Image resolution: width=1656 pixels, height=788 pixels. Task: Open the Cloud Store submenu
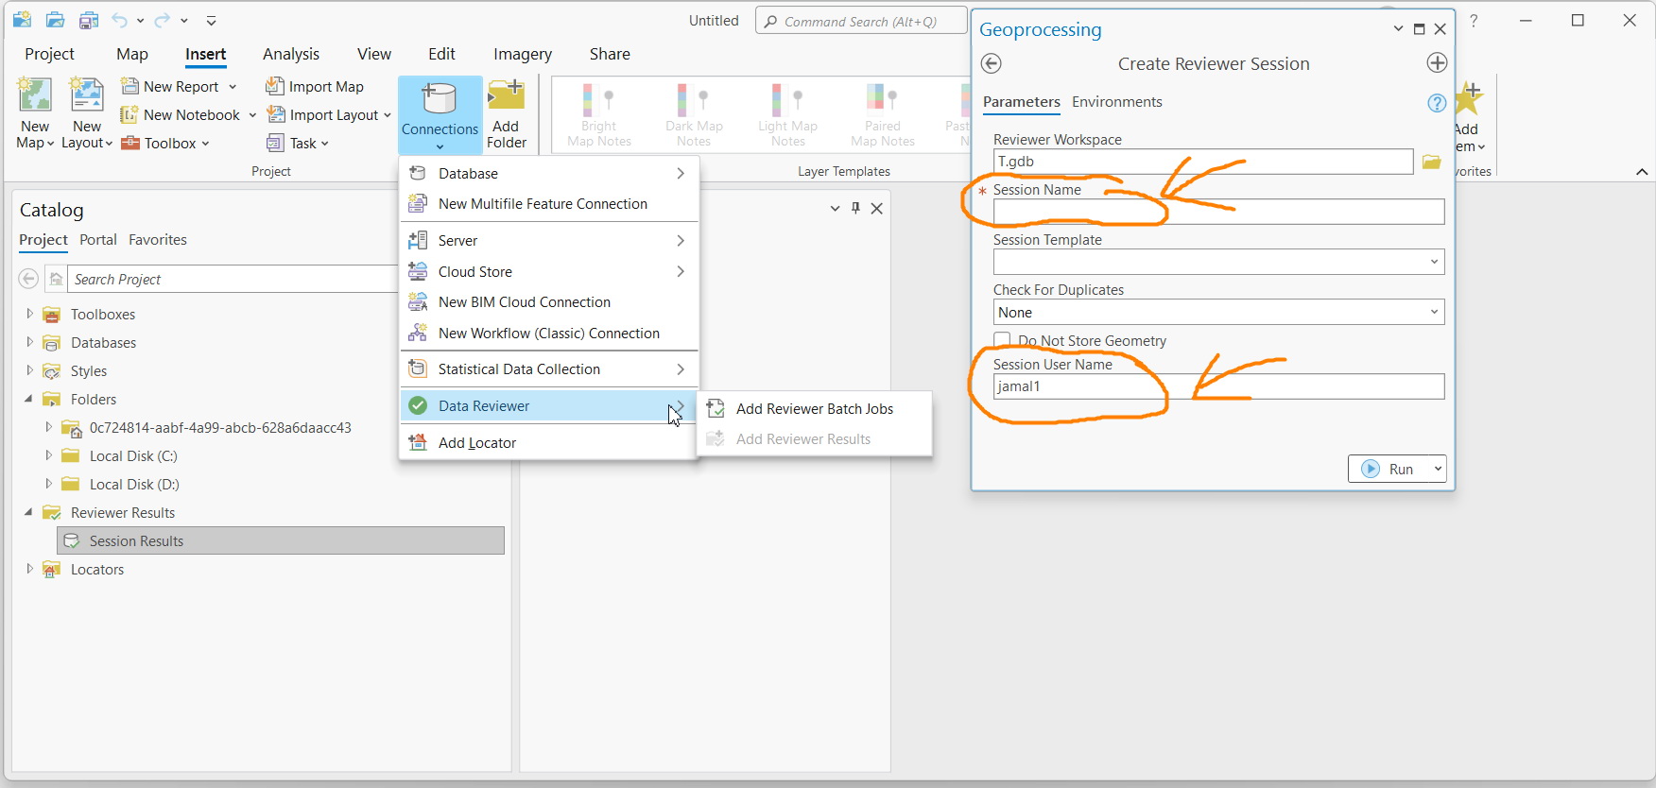click(x=549, y=271)
